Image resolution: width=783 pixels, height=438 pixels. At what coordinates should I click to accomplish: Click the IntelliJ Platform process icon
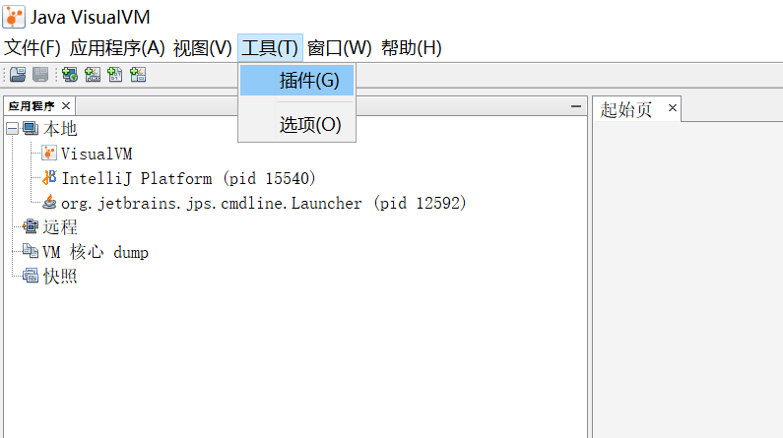coord(49,178)
